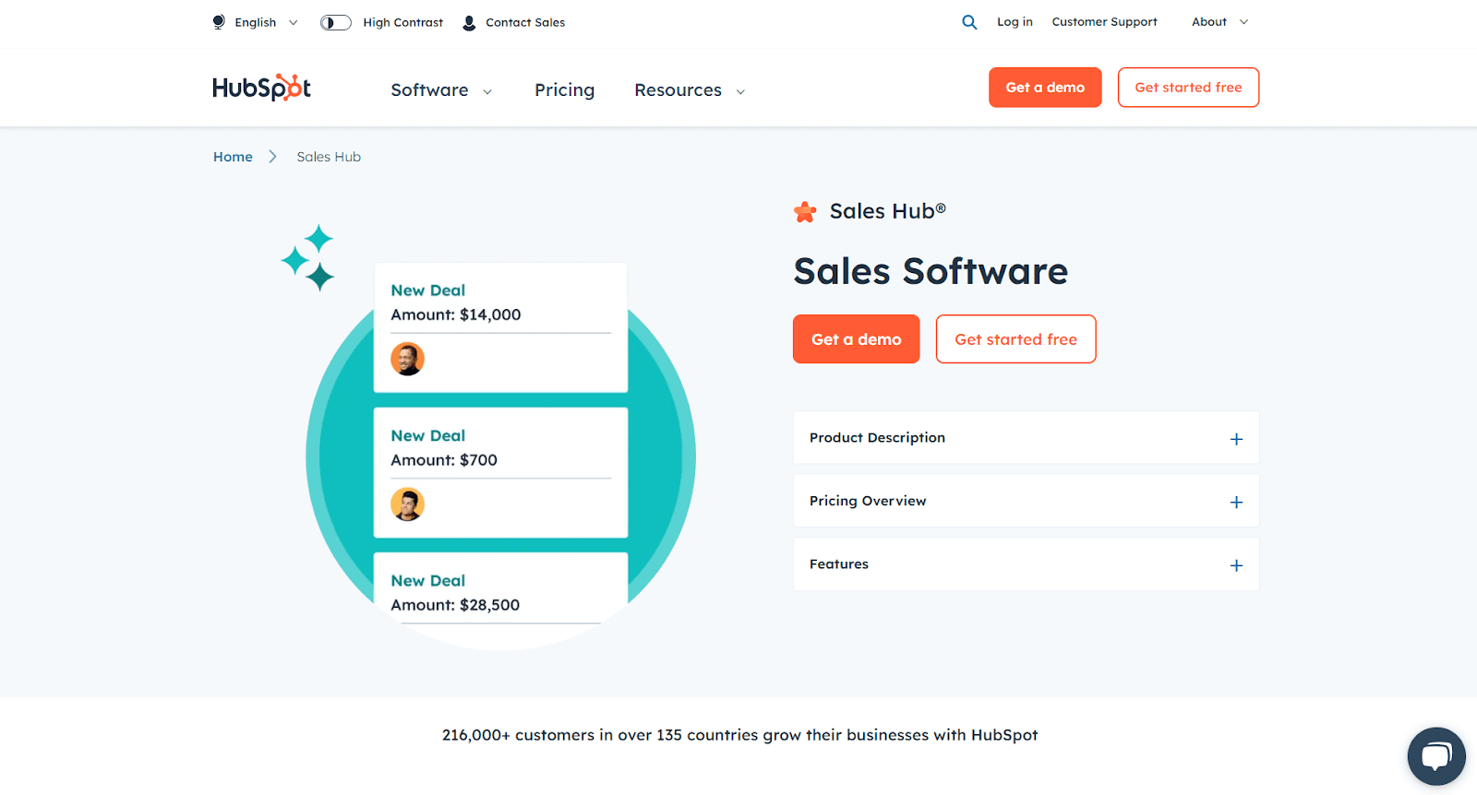This screenshot has width=1477, height=795.
Task: Open Customer Support link
Action: (1104, 22)
